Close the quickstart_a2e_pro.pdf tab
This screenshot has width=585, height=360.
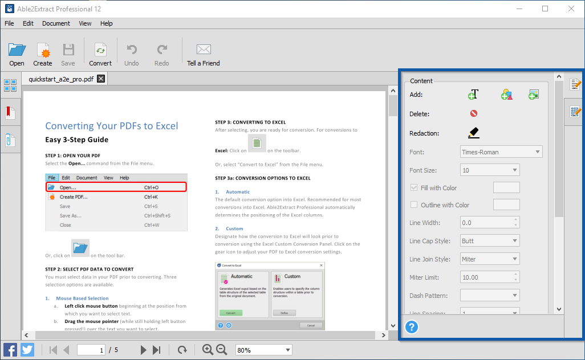(101, 79)
